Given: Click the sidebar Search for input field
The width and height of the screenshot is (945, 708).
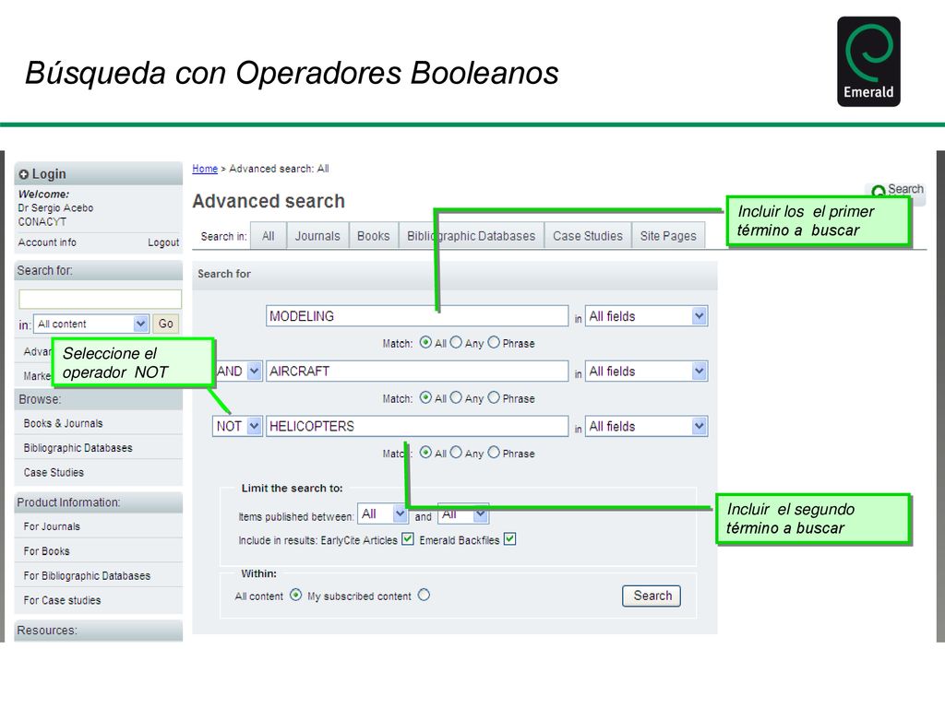Looking at the screenshot, I should (x=100, y=300).
